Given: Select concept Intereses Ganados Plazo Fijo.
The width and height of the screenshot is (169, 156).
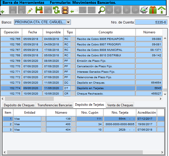Looking at the screenshot, I should 105,72.
